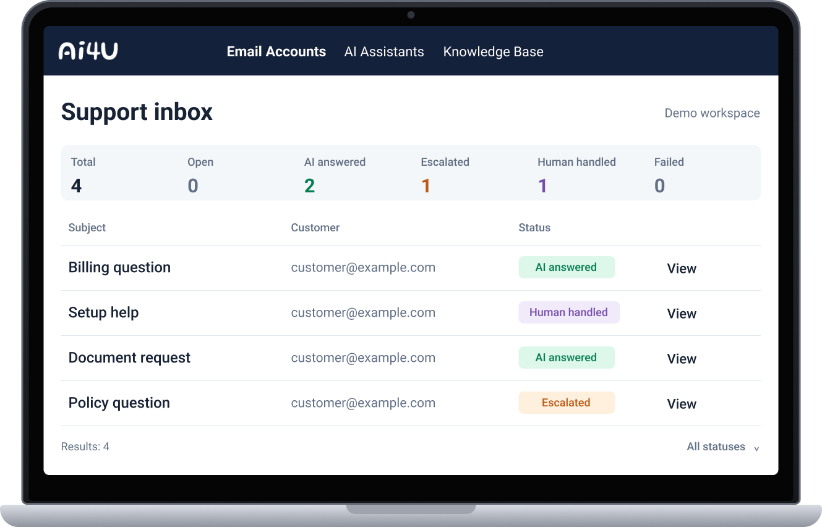Click the Ai4U logo
Image resolution: width=822 pixels, height=527 pixels.
(x=88, y=51)
